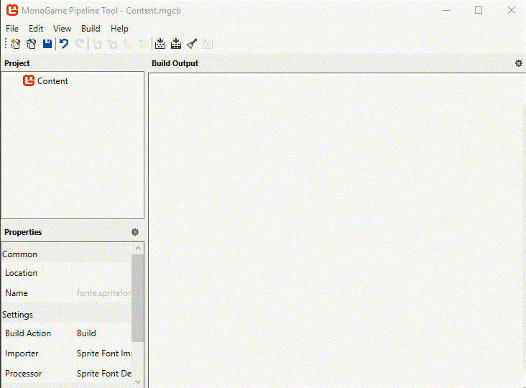Click the Name value fonte.spritefont
Image resolution: width=526 pixels, height=388 pixels.
click(x=104, y=293)
